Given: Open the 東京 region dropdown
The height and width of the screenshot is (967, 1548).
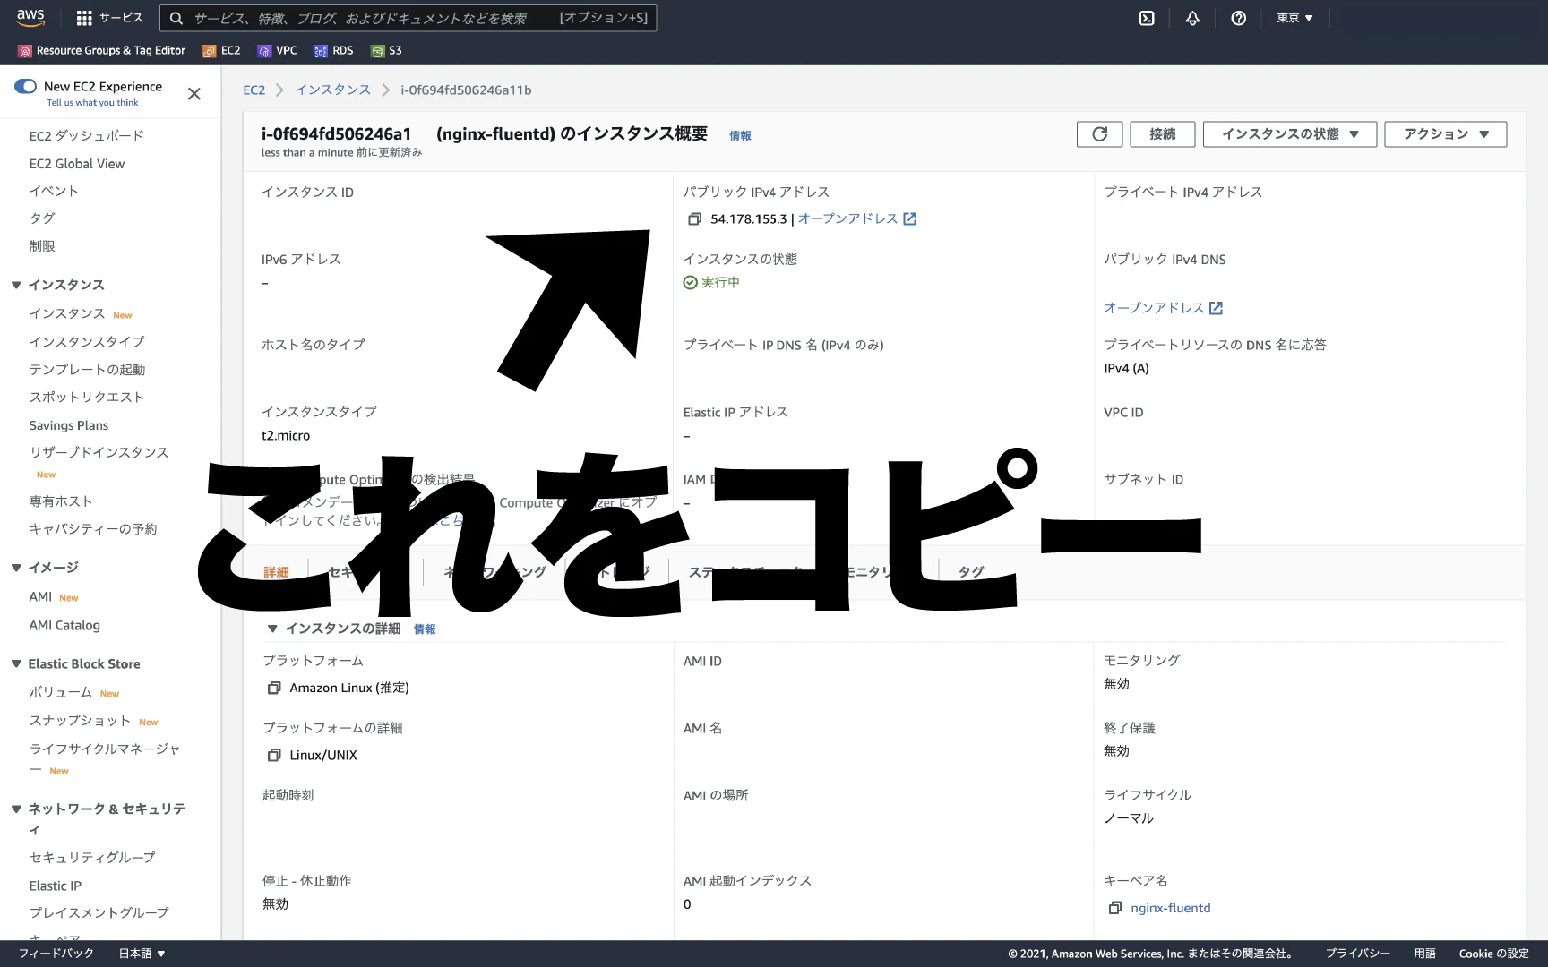Looking at the screenshot, I should point(1294,18).
